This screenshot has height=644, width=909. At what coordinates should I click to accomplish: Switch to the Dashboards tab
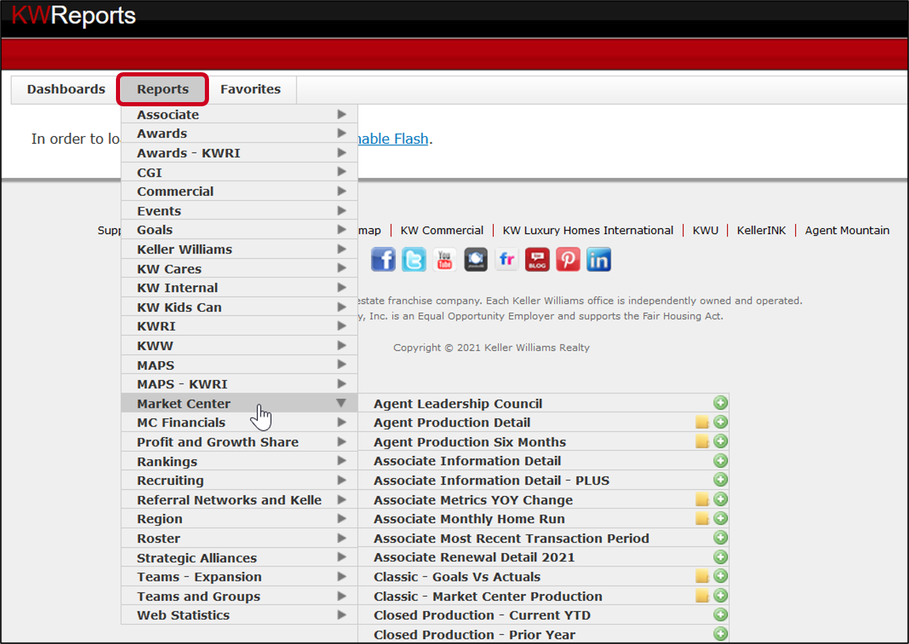point(66,89)
